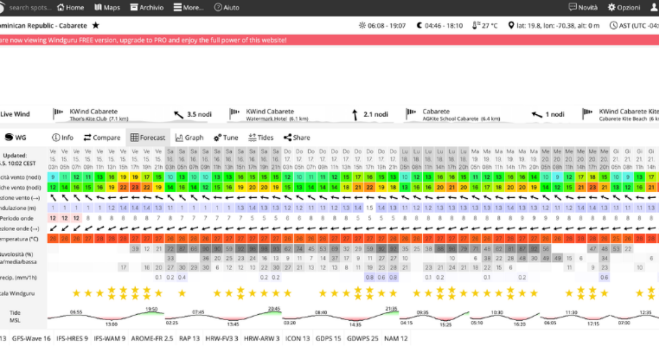Open the Archivio menu
Viewport: 659px width, 346px height.
tap(147, 8)
